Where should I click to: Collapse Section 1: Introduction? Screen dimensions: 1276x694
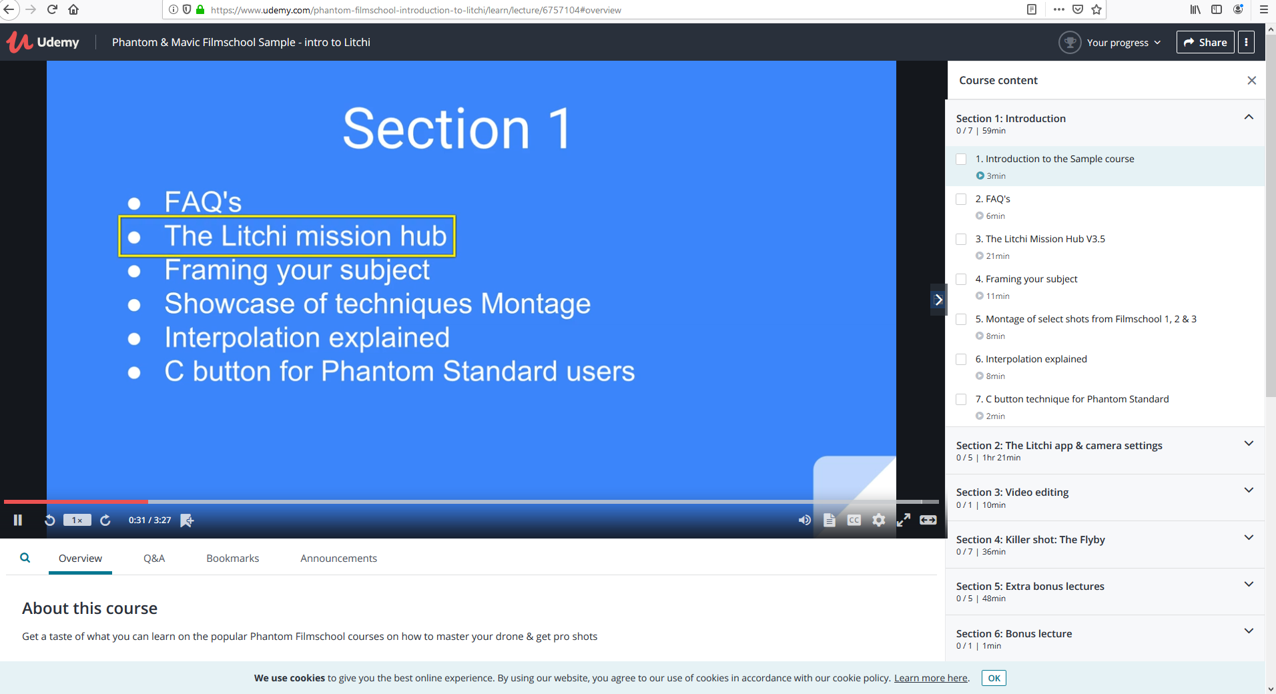click(1247, 117)
